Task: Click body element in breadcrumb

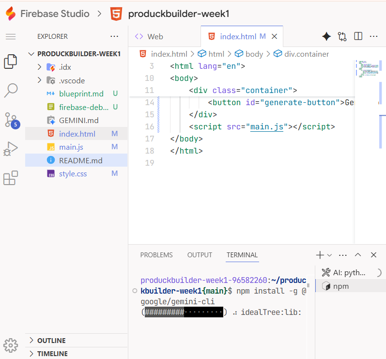Action: pyautogui.click(x=254, y=54)
